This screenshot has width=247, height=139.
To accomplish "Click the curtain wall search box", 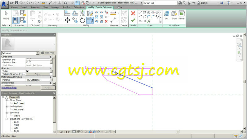I will 160,3.
